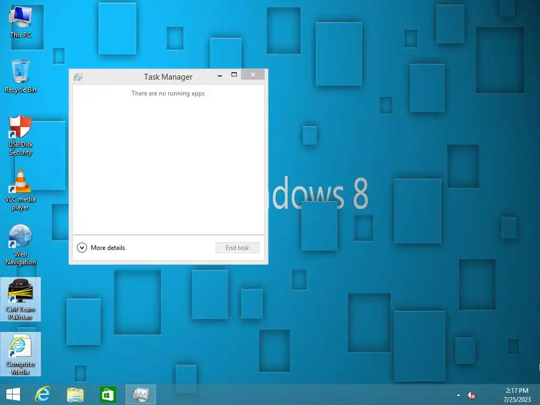Click the End task button

tap(237, 248)
